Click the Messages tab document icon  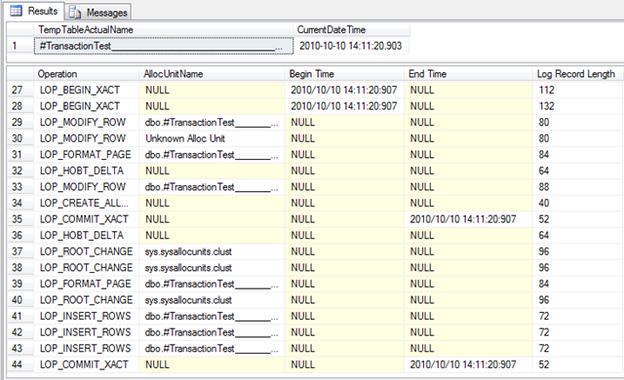74,13
